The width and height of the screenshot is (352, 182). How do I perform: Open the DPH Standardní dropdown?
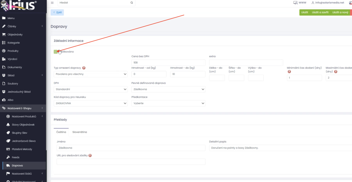coord(91,89)
